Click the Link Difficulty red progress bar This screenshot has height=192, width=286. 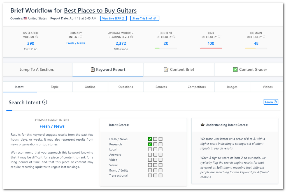(211, 48)
